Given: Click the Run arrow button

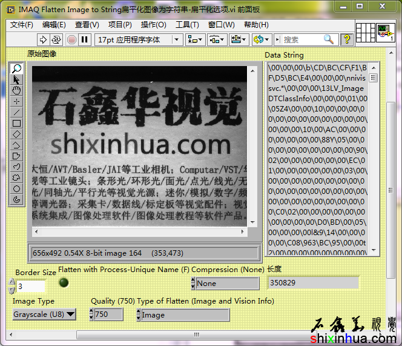Looking at the screenshot, I should point(43,39).
